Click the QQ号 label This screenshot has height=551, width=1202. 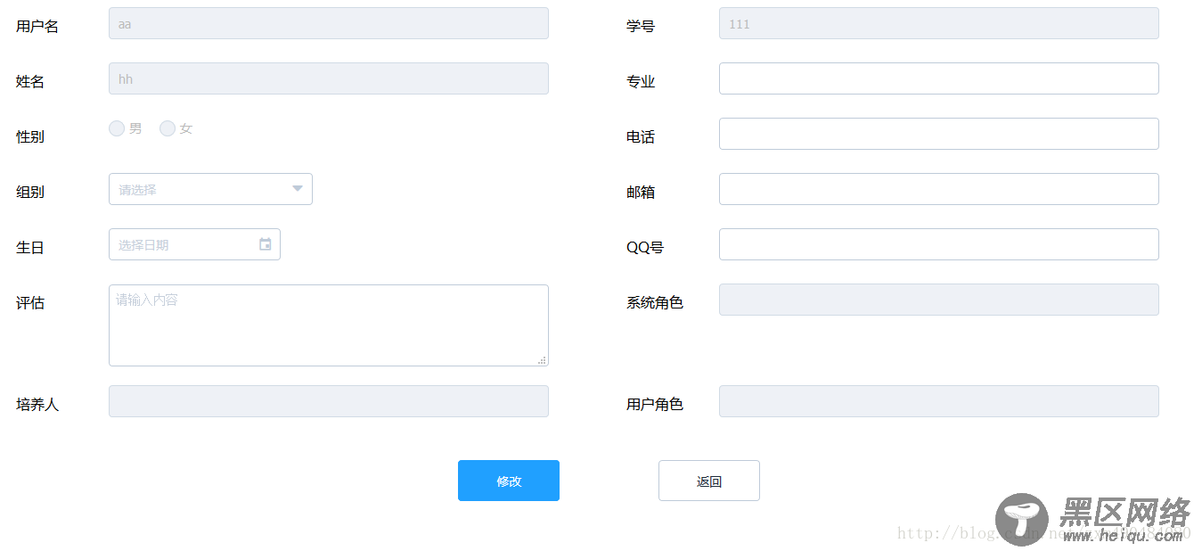click(645, 247)
